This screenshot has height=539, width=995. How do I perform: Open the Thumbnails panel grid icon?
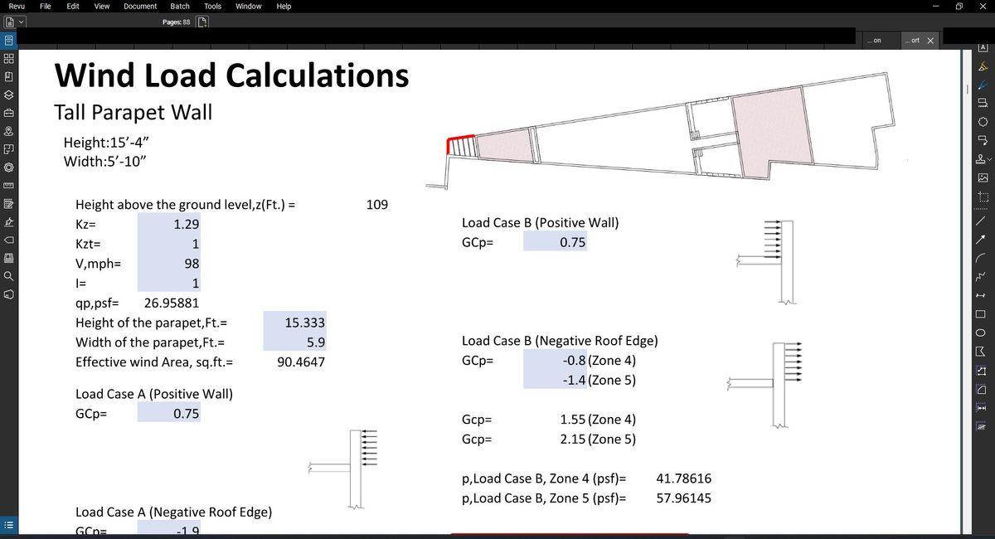[8, 59]
